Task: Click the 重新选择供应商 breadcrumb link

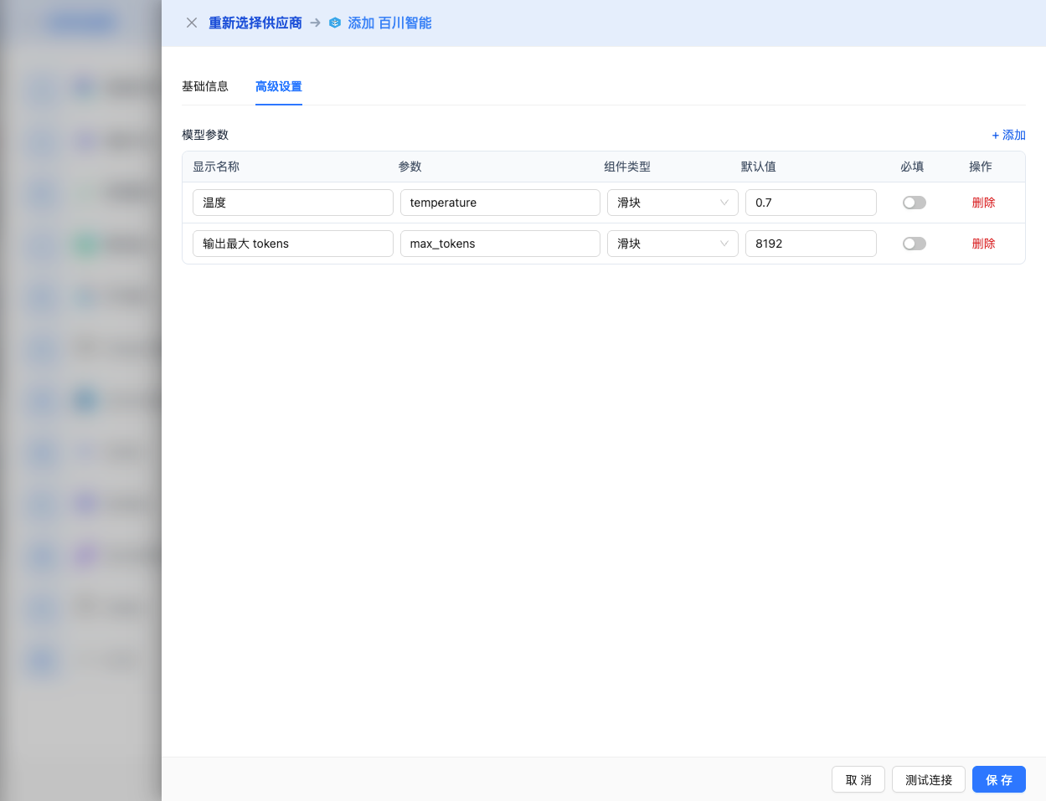Action: click(255, 23)
